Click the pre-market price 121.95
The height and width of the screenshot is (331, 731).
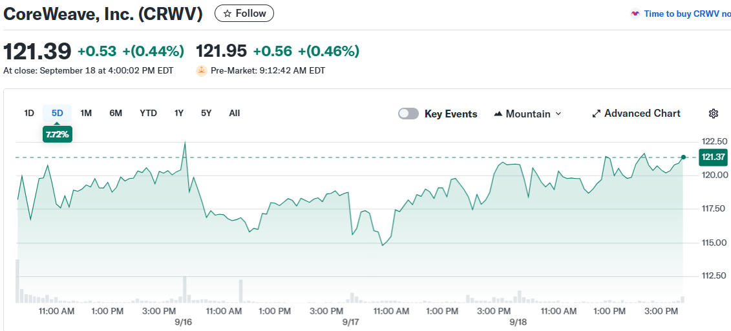tap(222, 51)
